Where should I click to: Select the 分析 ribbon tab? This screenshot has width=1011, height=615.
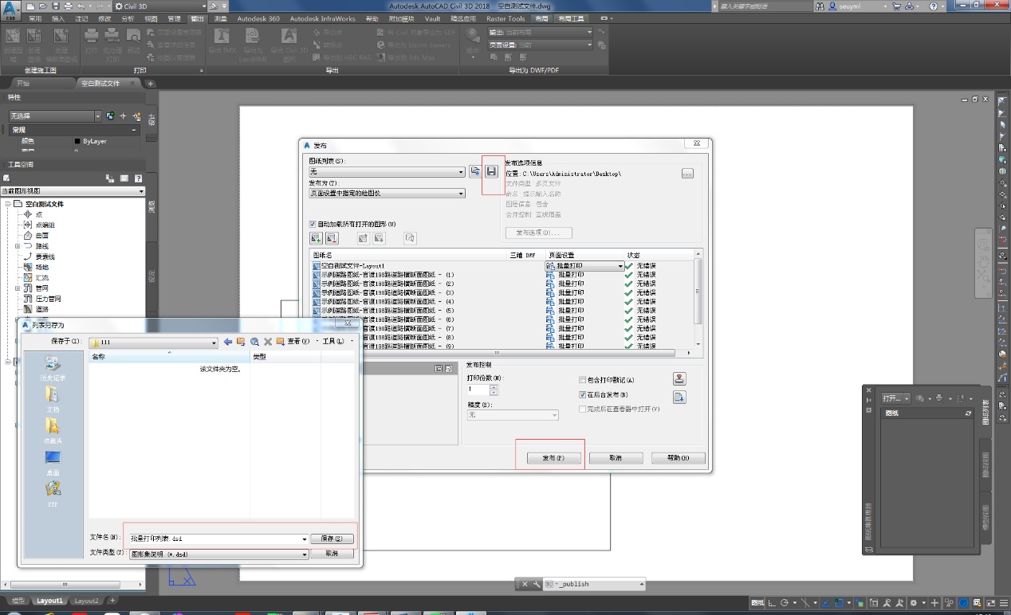128,18
